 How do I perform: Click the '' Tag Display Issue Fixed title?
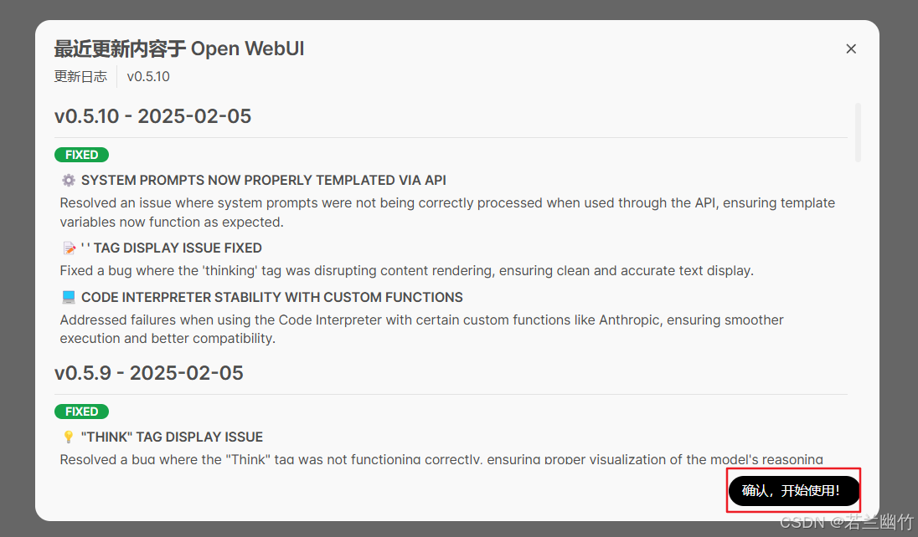[171, 248]
